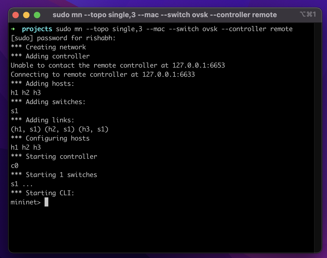Click the red close window button
The width and height of the screenshot is (327, 258).
click(16, 15)
